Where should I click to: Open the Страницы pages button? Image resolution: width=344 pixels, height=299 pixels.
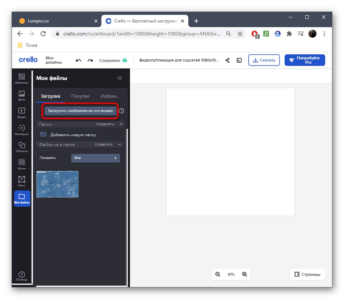[x=307, y=274]
